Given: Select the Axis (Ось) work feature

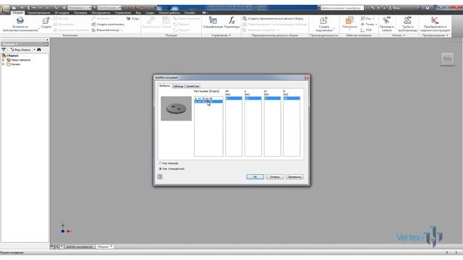Looking at the screenshot, I should pos(367,19).
